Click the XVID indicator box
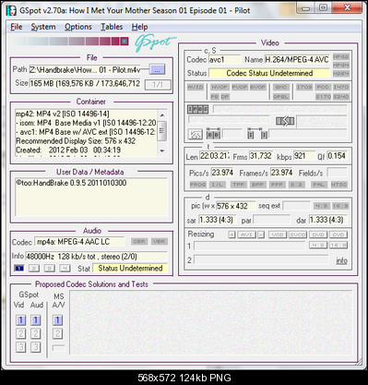 (196, 87)
